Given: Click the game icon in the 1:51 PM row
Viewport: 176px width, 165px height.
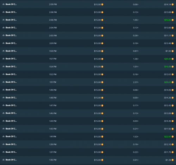Looking at the screenshot, I should pos(4,82).
